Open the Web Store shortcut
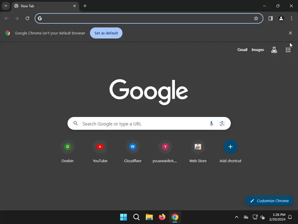The width and height of the screenshot is (298, 224). pyautogui.click(x=198, y=152)
